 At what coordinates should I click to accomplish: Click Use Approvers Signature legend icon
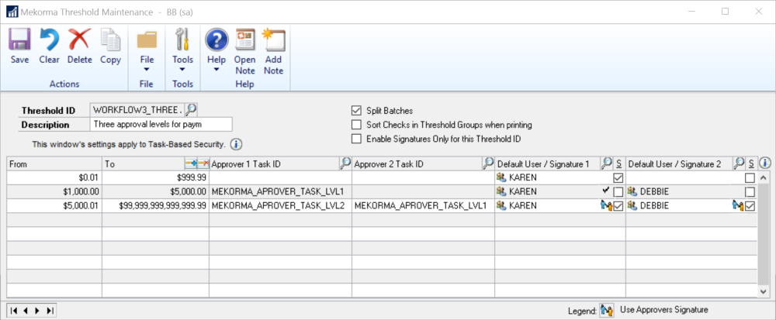click(x=607, y=310)
